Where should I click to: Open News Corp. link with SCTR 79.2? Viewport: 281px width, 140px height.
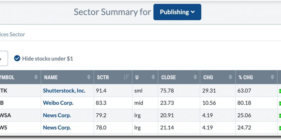(x=57, y=115)
